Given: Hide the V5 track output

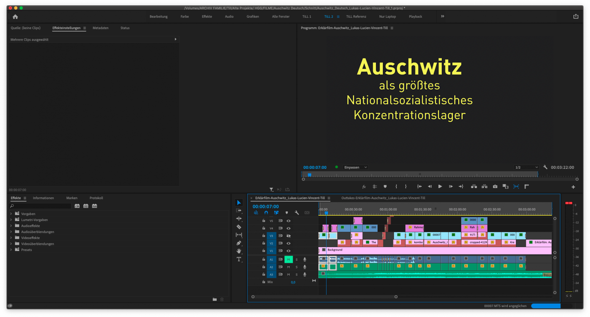Looking at the screenshot, I should (x=288, y=221).
